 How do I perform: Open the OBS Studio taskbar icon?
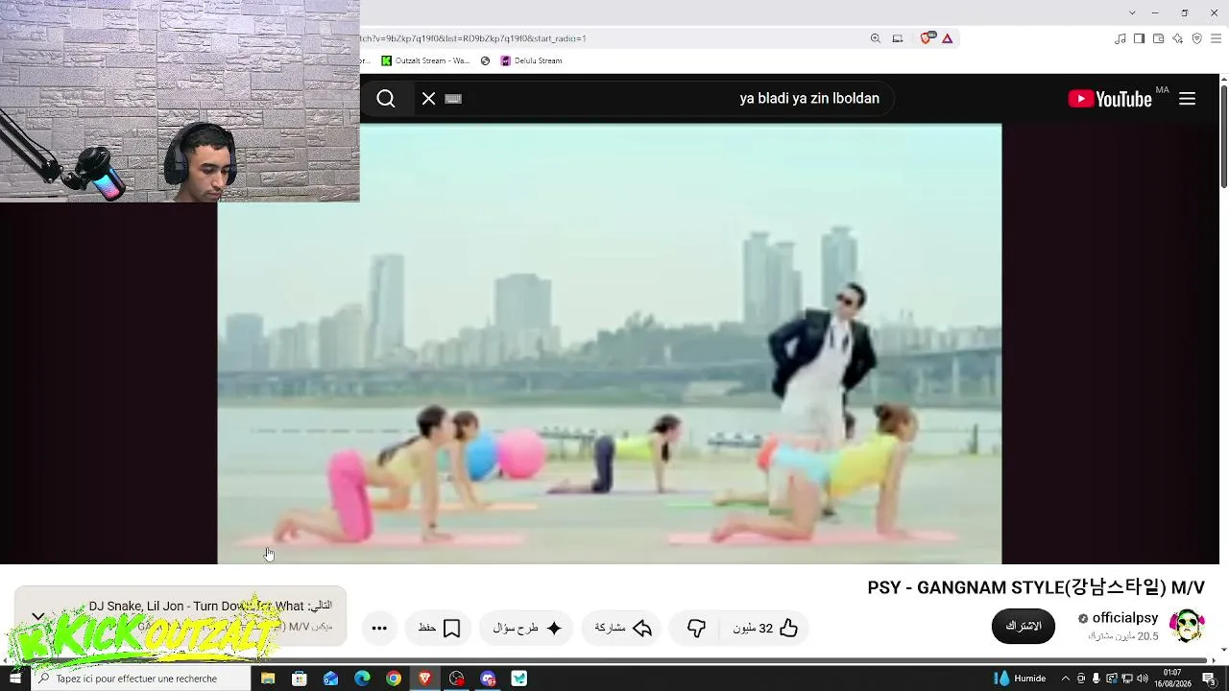tap(456, 679)
